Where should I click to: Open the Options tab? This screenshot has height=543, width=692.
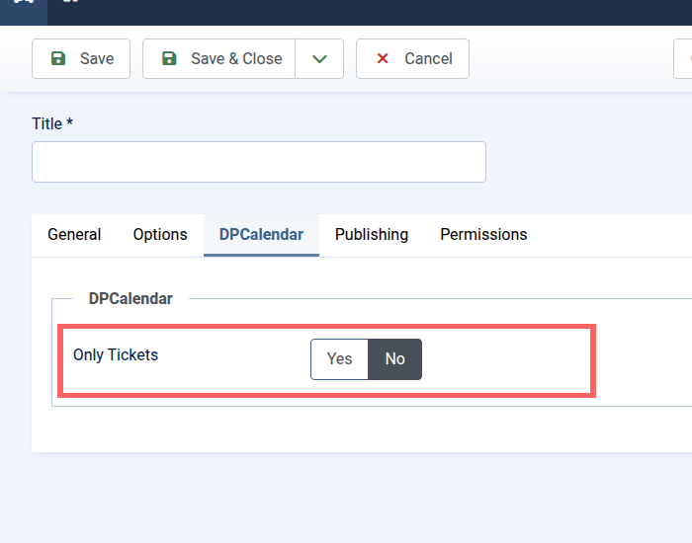[160, 235]
